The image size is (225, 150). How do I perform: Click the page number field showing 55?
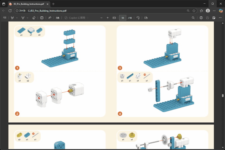coord(123,17)
